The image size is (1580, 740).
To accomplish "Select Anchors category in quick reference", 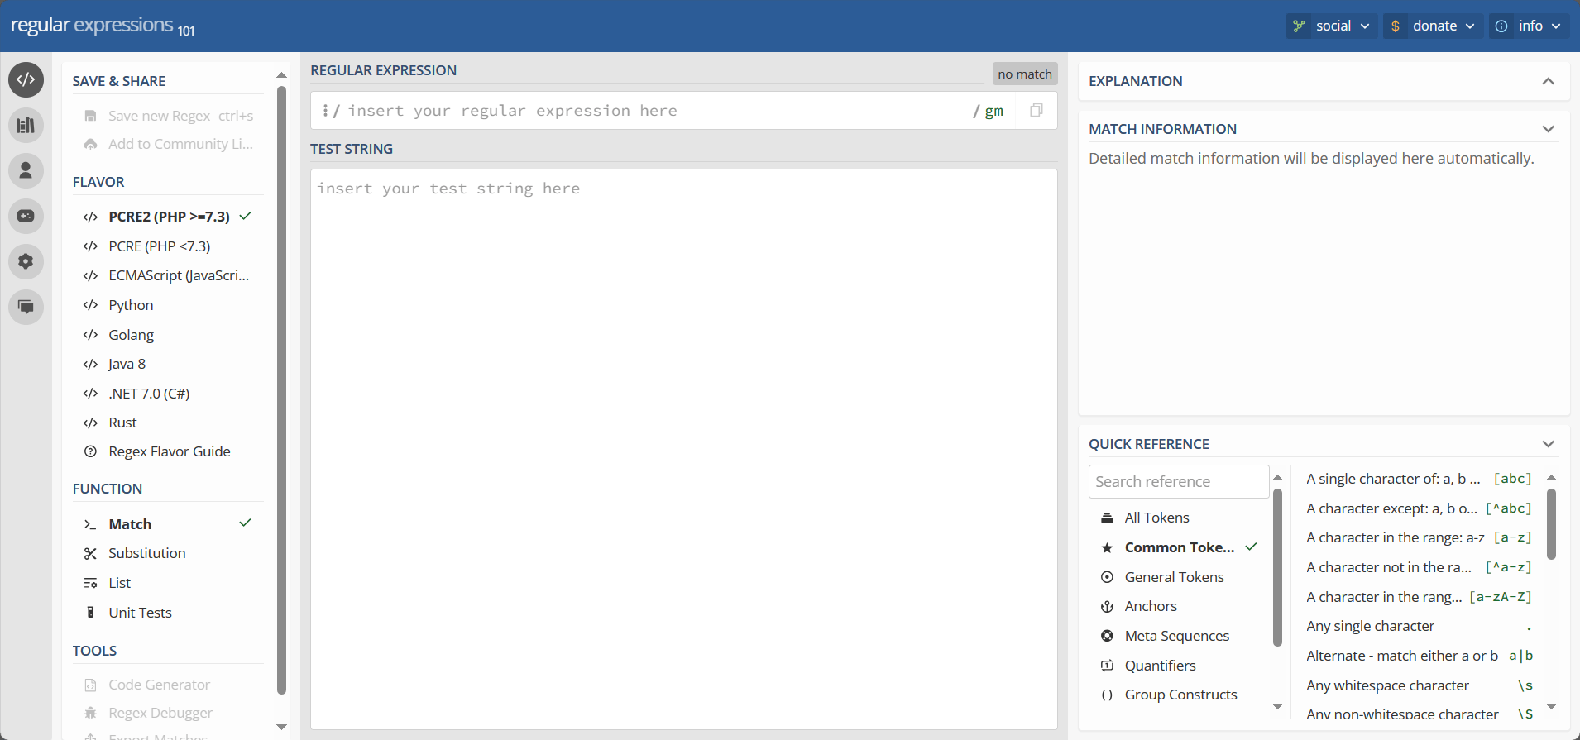I will click(1150, 606).
